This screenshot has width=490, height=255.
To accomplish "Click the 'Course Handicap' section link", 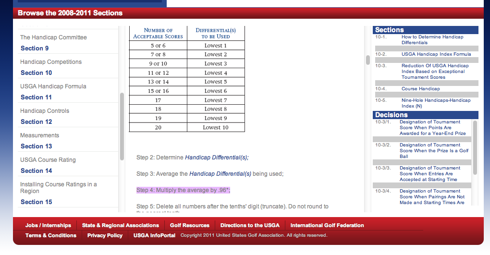I will click(420, 89).
